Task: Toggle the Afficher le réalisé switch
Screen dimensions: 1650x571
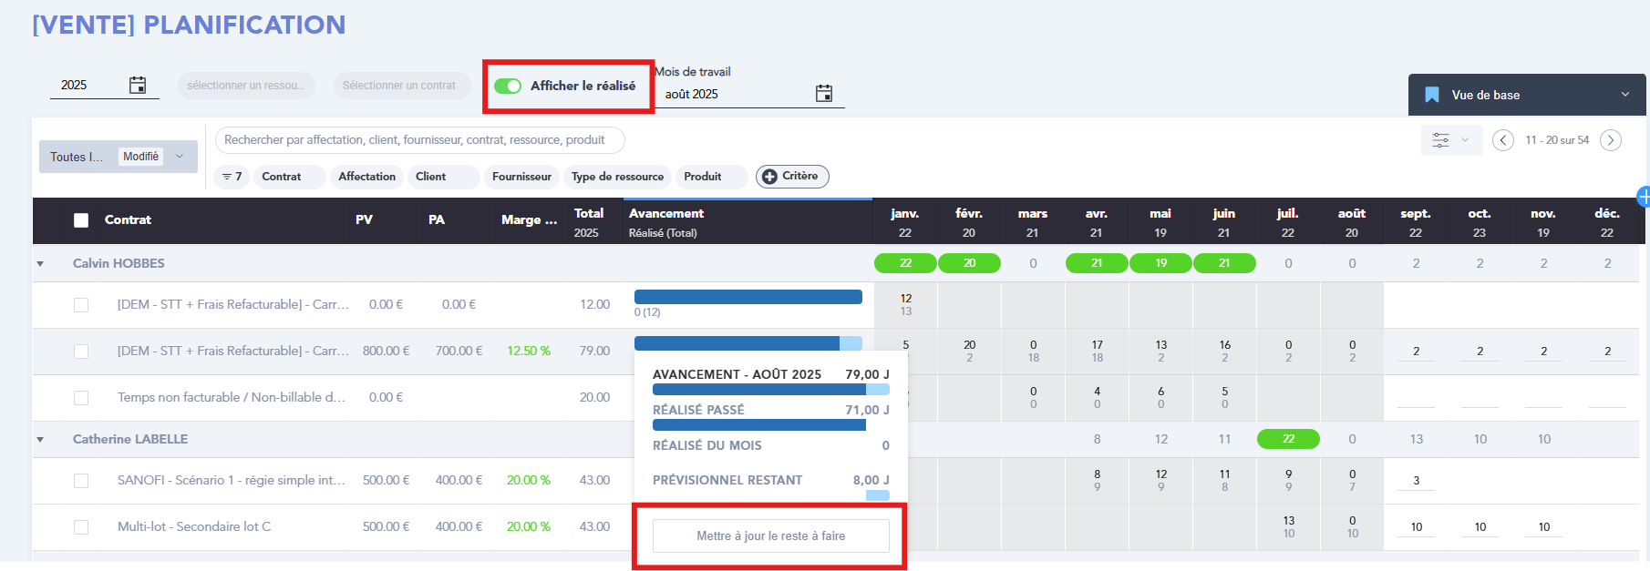Action: click(508, 86)
